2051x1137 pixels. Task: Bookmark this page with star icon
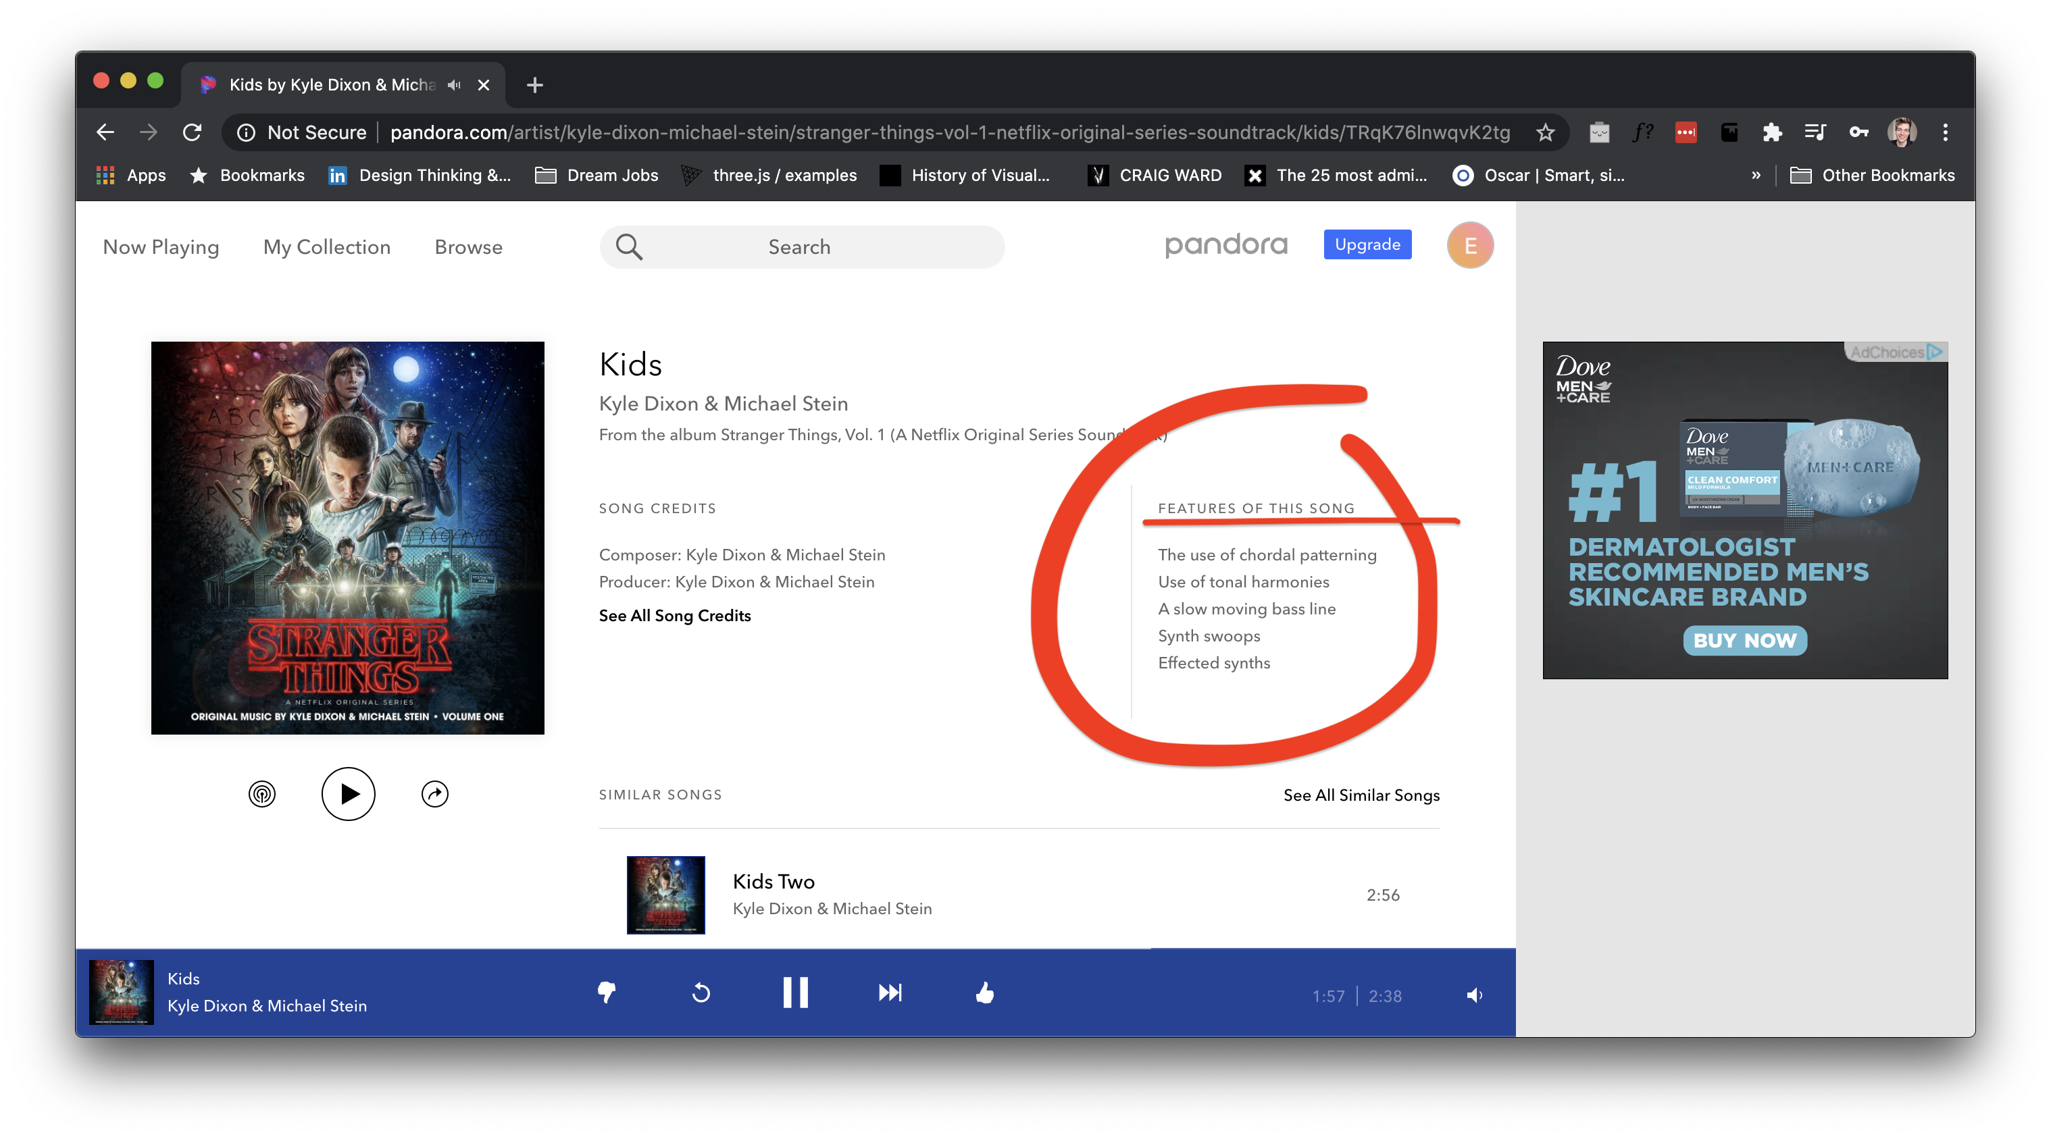(x=1546, y=132)
